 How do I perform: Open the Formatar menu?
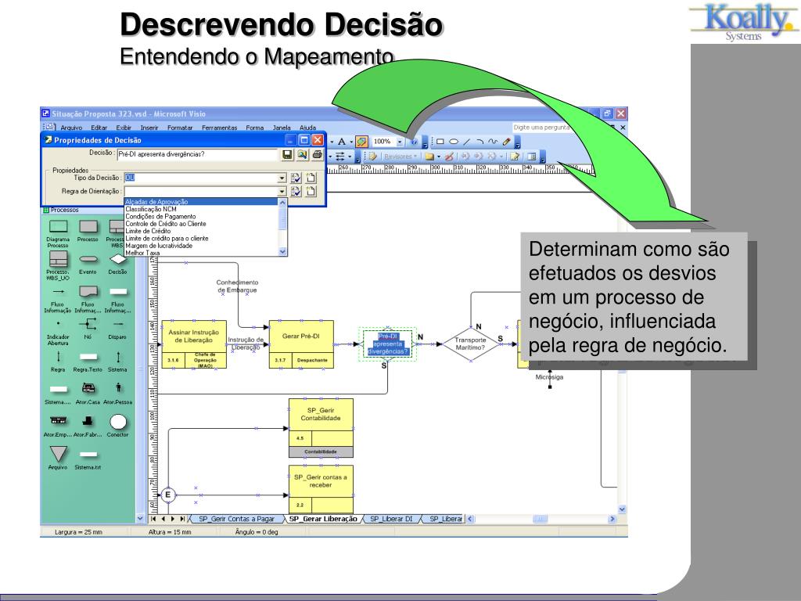coord(180,128)
